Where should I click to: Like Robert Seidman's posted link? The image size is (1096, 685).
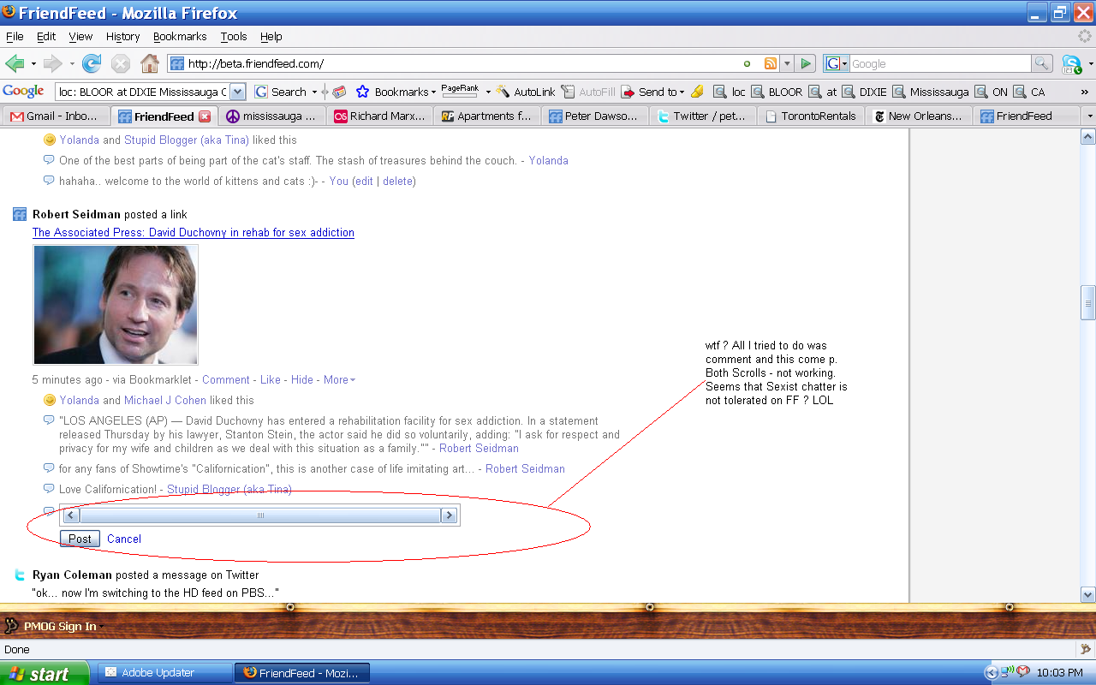pos(271,379)
